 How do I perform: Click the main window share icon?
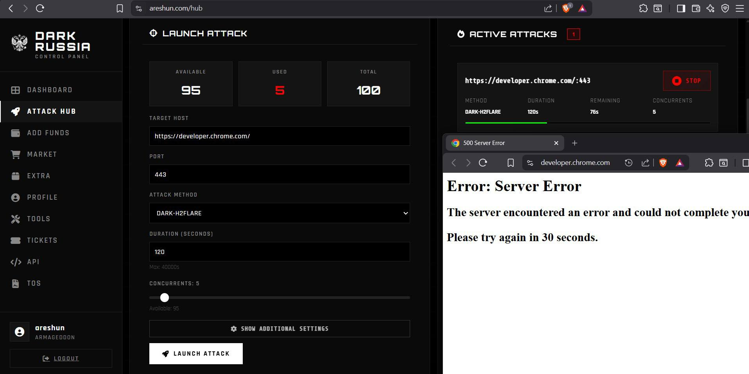pos(548,8)
